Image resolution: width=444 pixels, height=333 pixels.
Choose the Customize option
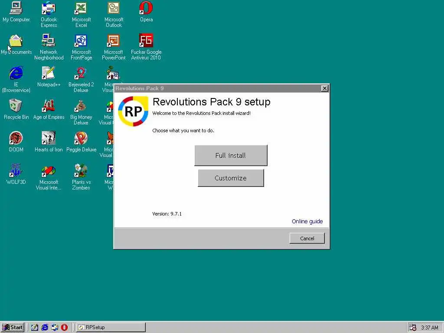point(231,178)
